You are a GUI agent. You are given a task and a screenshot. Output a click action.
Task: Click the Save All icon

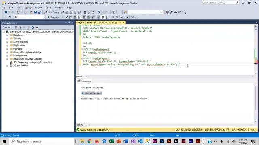coord(40,12)
